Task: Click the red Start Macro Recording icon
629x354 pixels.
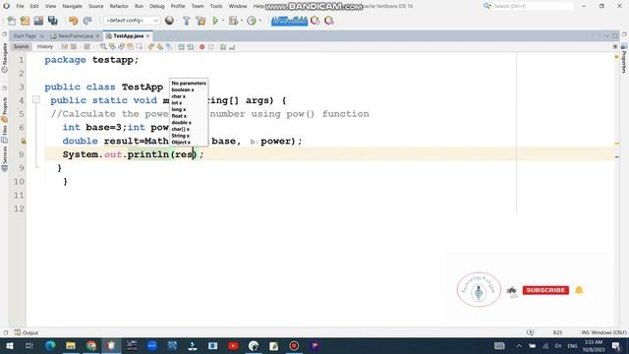Action: [x=202, y=47]
